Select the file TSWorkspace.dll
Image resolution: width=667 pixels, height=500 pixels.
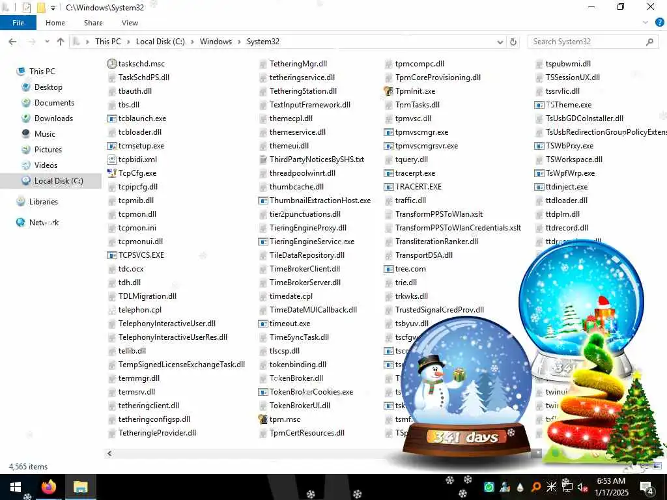click(x=574, y=160)
